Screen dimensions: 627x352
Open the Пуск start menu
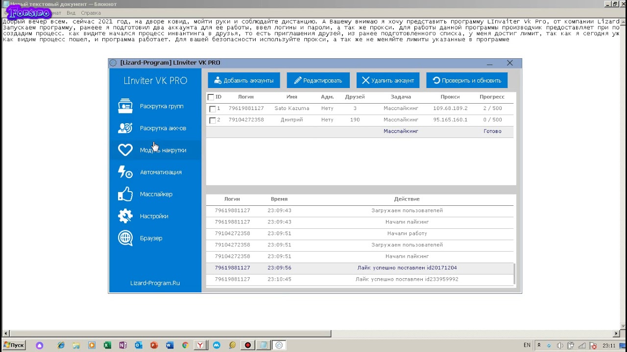(x=14, y=345)
